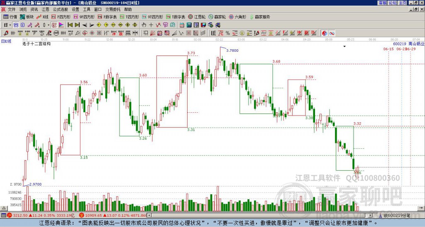Jump to first bar with green skip-back icon
This screenshot has height=227, width=425.
click(70, 25)
